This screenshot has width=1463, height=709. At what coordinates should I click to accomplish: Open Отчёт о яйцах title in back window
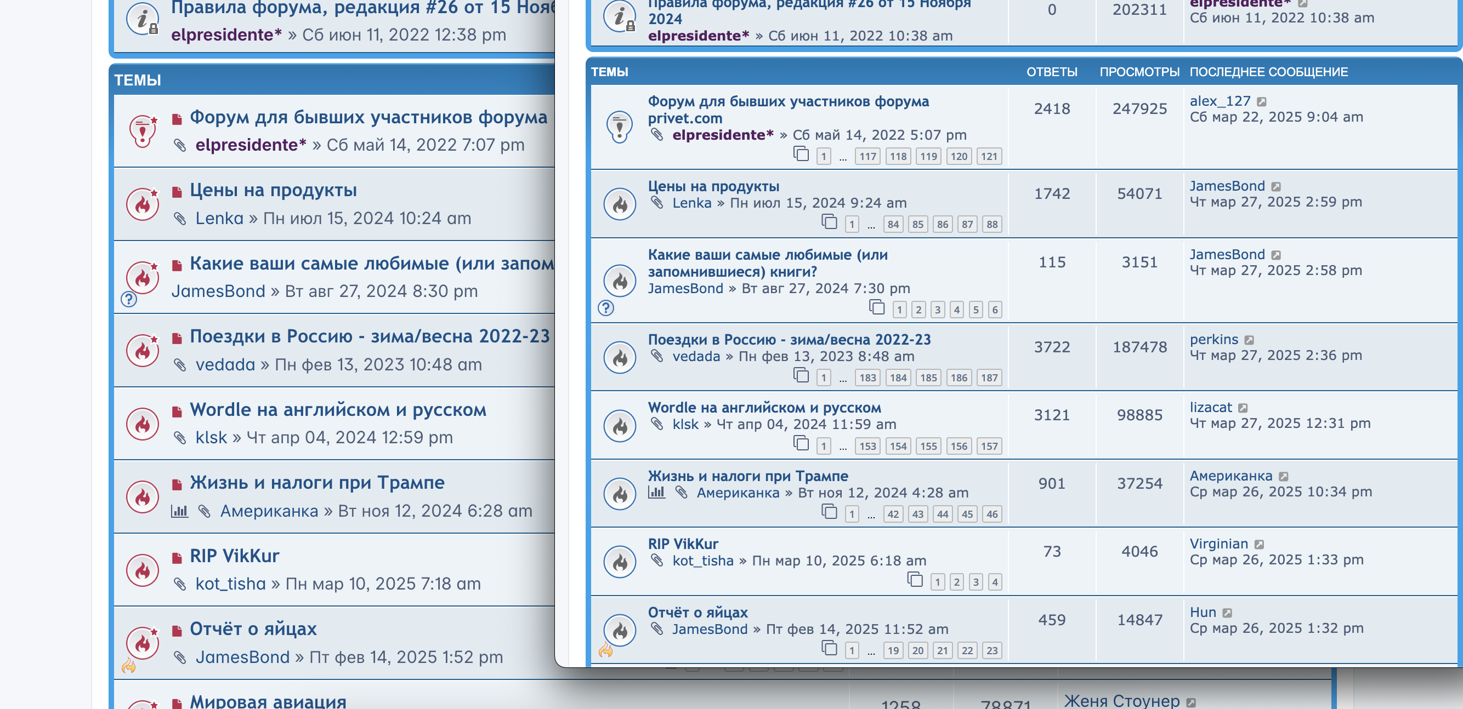click(253, 628)
